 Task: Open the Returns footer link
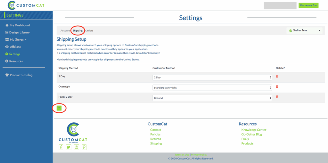156,139
